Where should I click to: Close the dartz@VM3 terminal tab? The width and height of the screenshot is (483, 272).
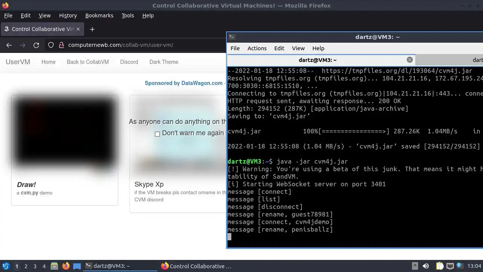(409, 60)
